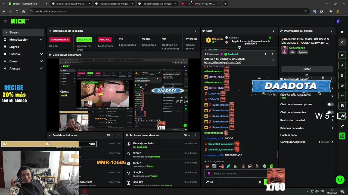Open Chat de solo-seguidores settings arrow
The image size is (348, 195).
pos(332,96)
